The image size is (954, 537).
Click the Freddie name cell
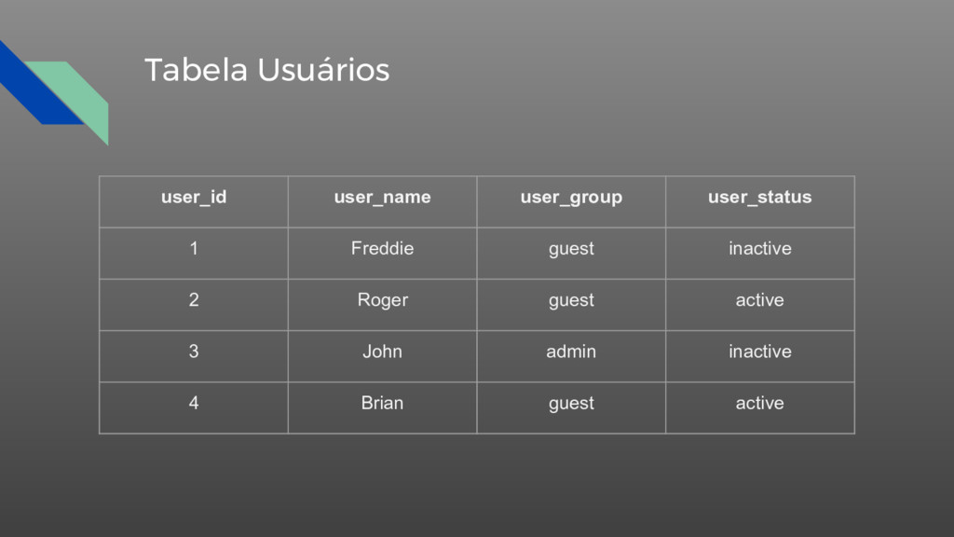[382, 254]
